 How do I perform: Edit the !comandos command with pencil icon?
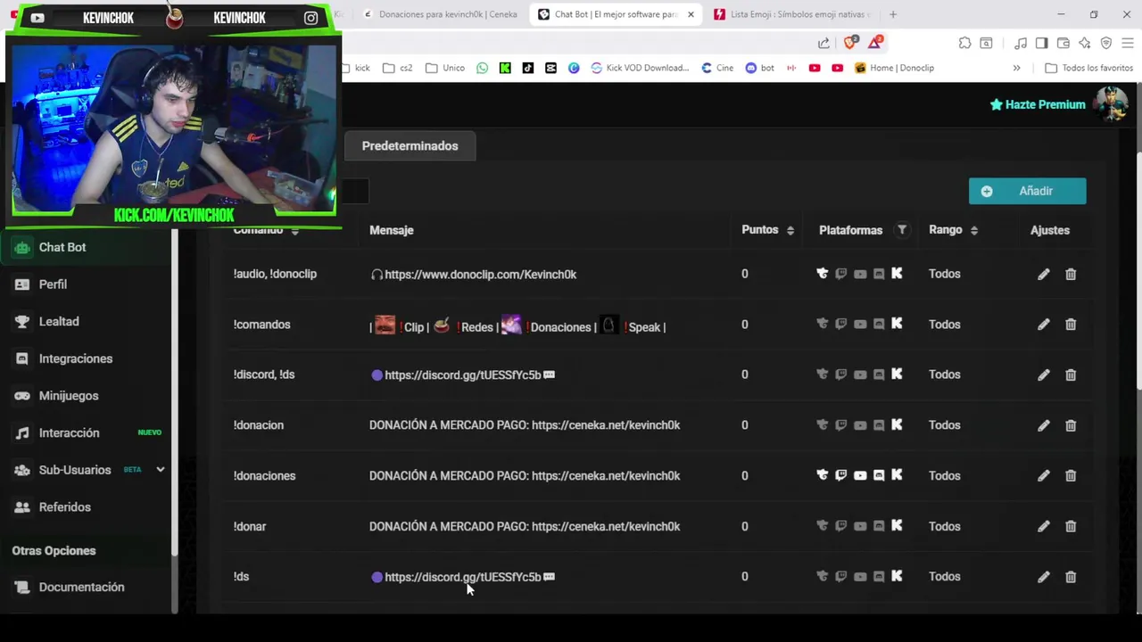[x=1043, y=325]
